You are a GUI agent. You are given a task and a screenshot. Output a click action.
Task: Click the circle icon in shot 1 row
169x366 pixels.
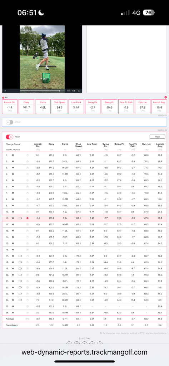point(27,155)
